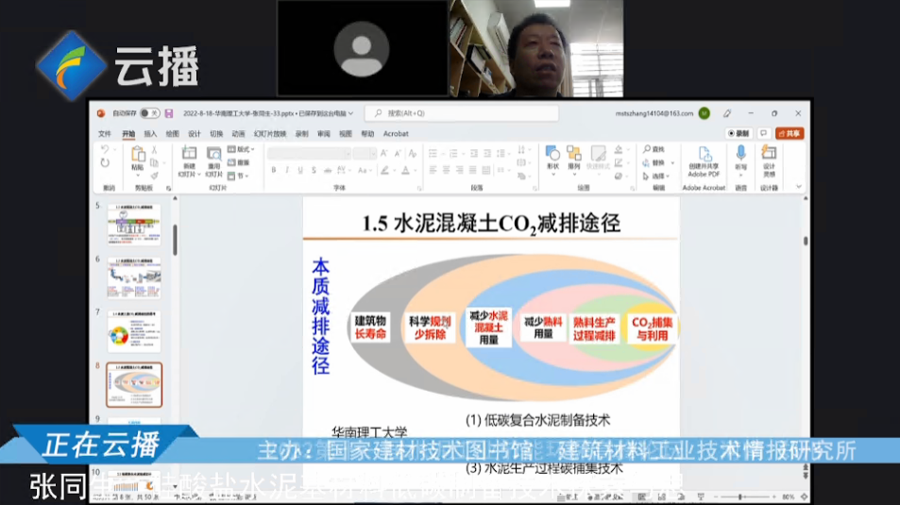Click the New Slide (新建幻灯片) icon
This screenshot has width=900, height=505.
[189, 154]
